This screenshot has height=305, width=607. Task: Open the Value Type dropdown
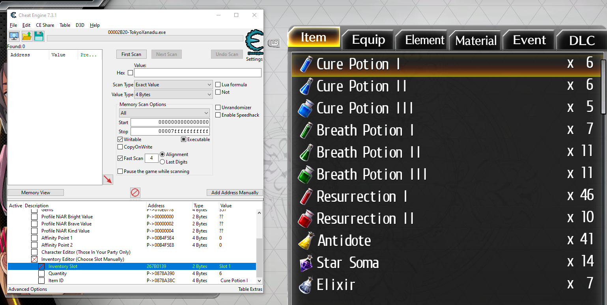[x=174, y=95]
